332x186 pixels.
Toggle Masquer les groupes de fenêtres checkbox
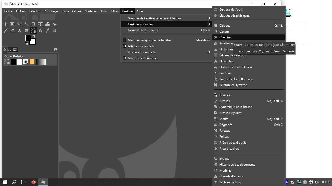click(125, 40)
